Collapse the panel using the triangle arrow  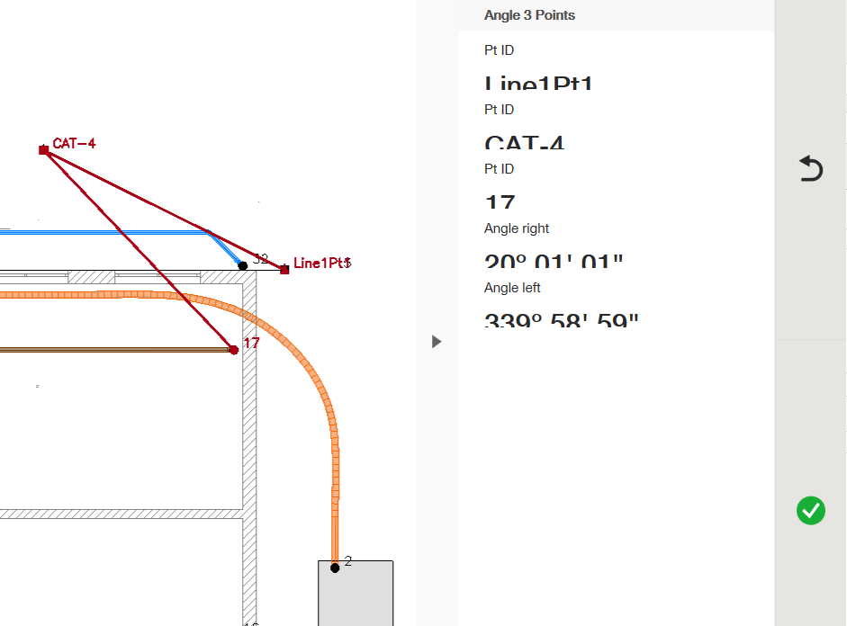tap(437, 342)
